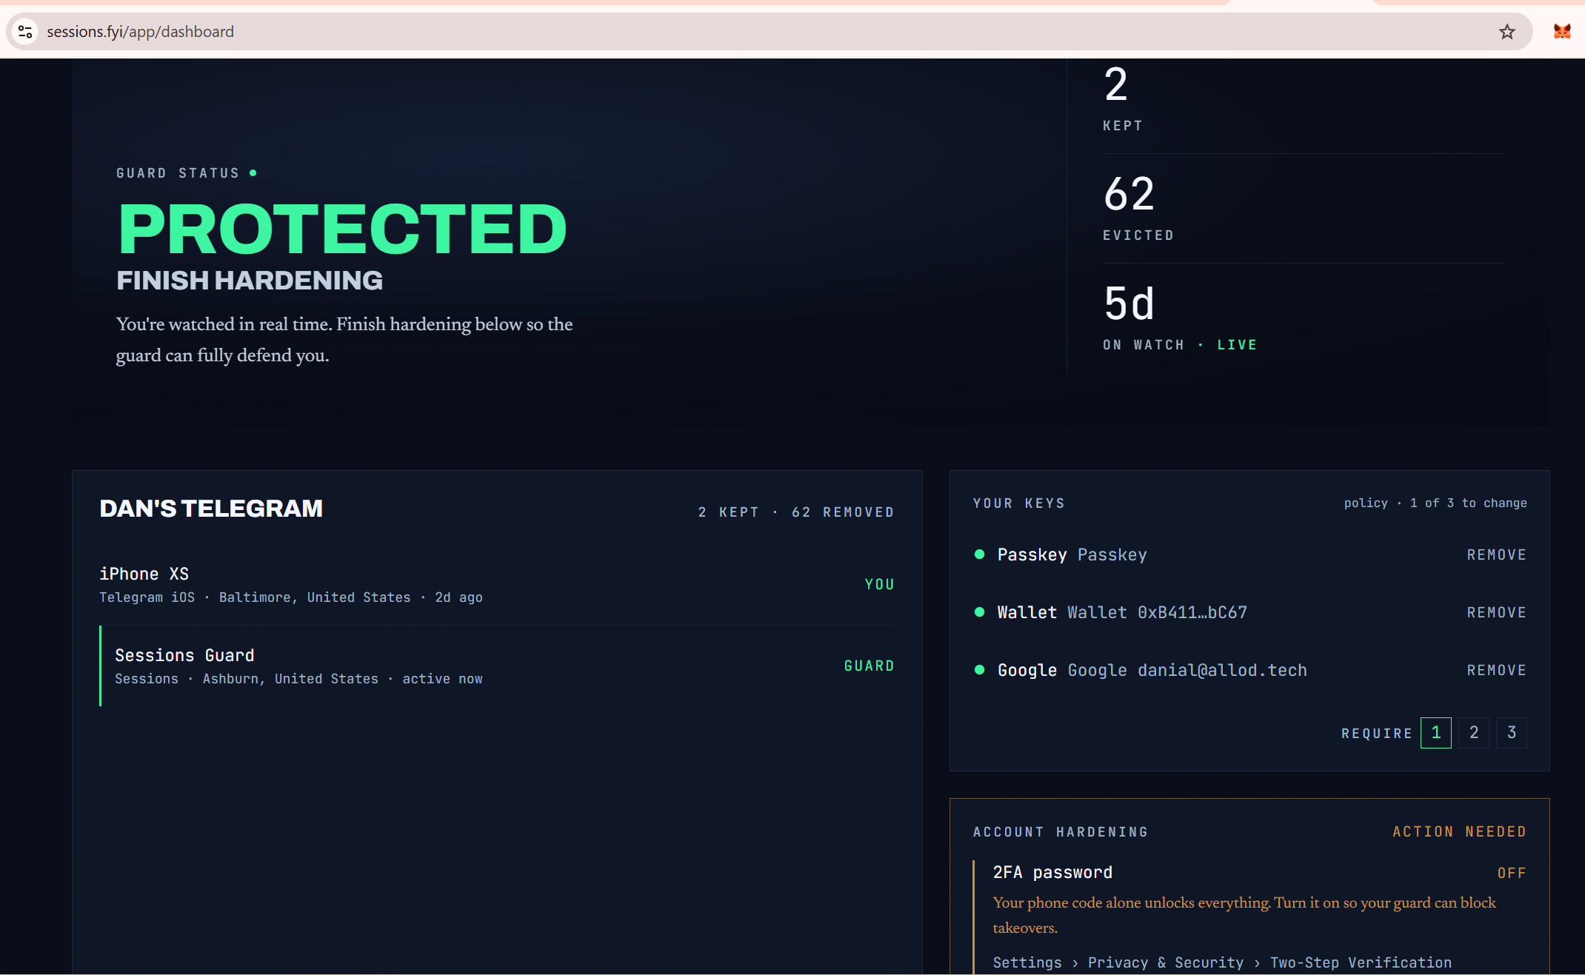
Task: Open the MetaMask fox extension icon
Action: pyautogui.click(x=1562, y=32)
